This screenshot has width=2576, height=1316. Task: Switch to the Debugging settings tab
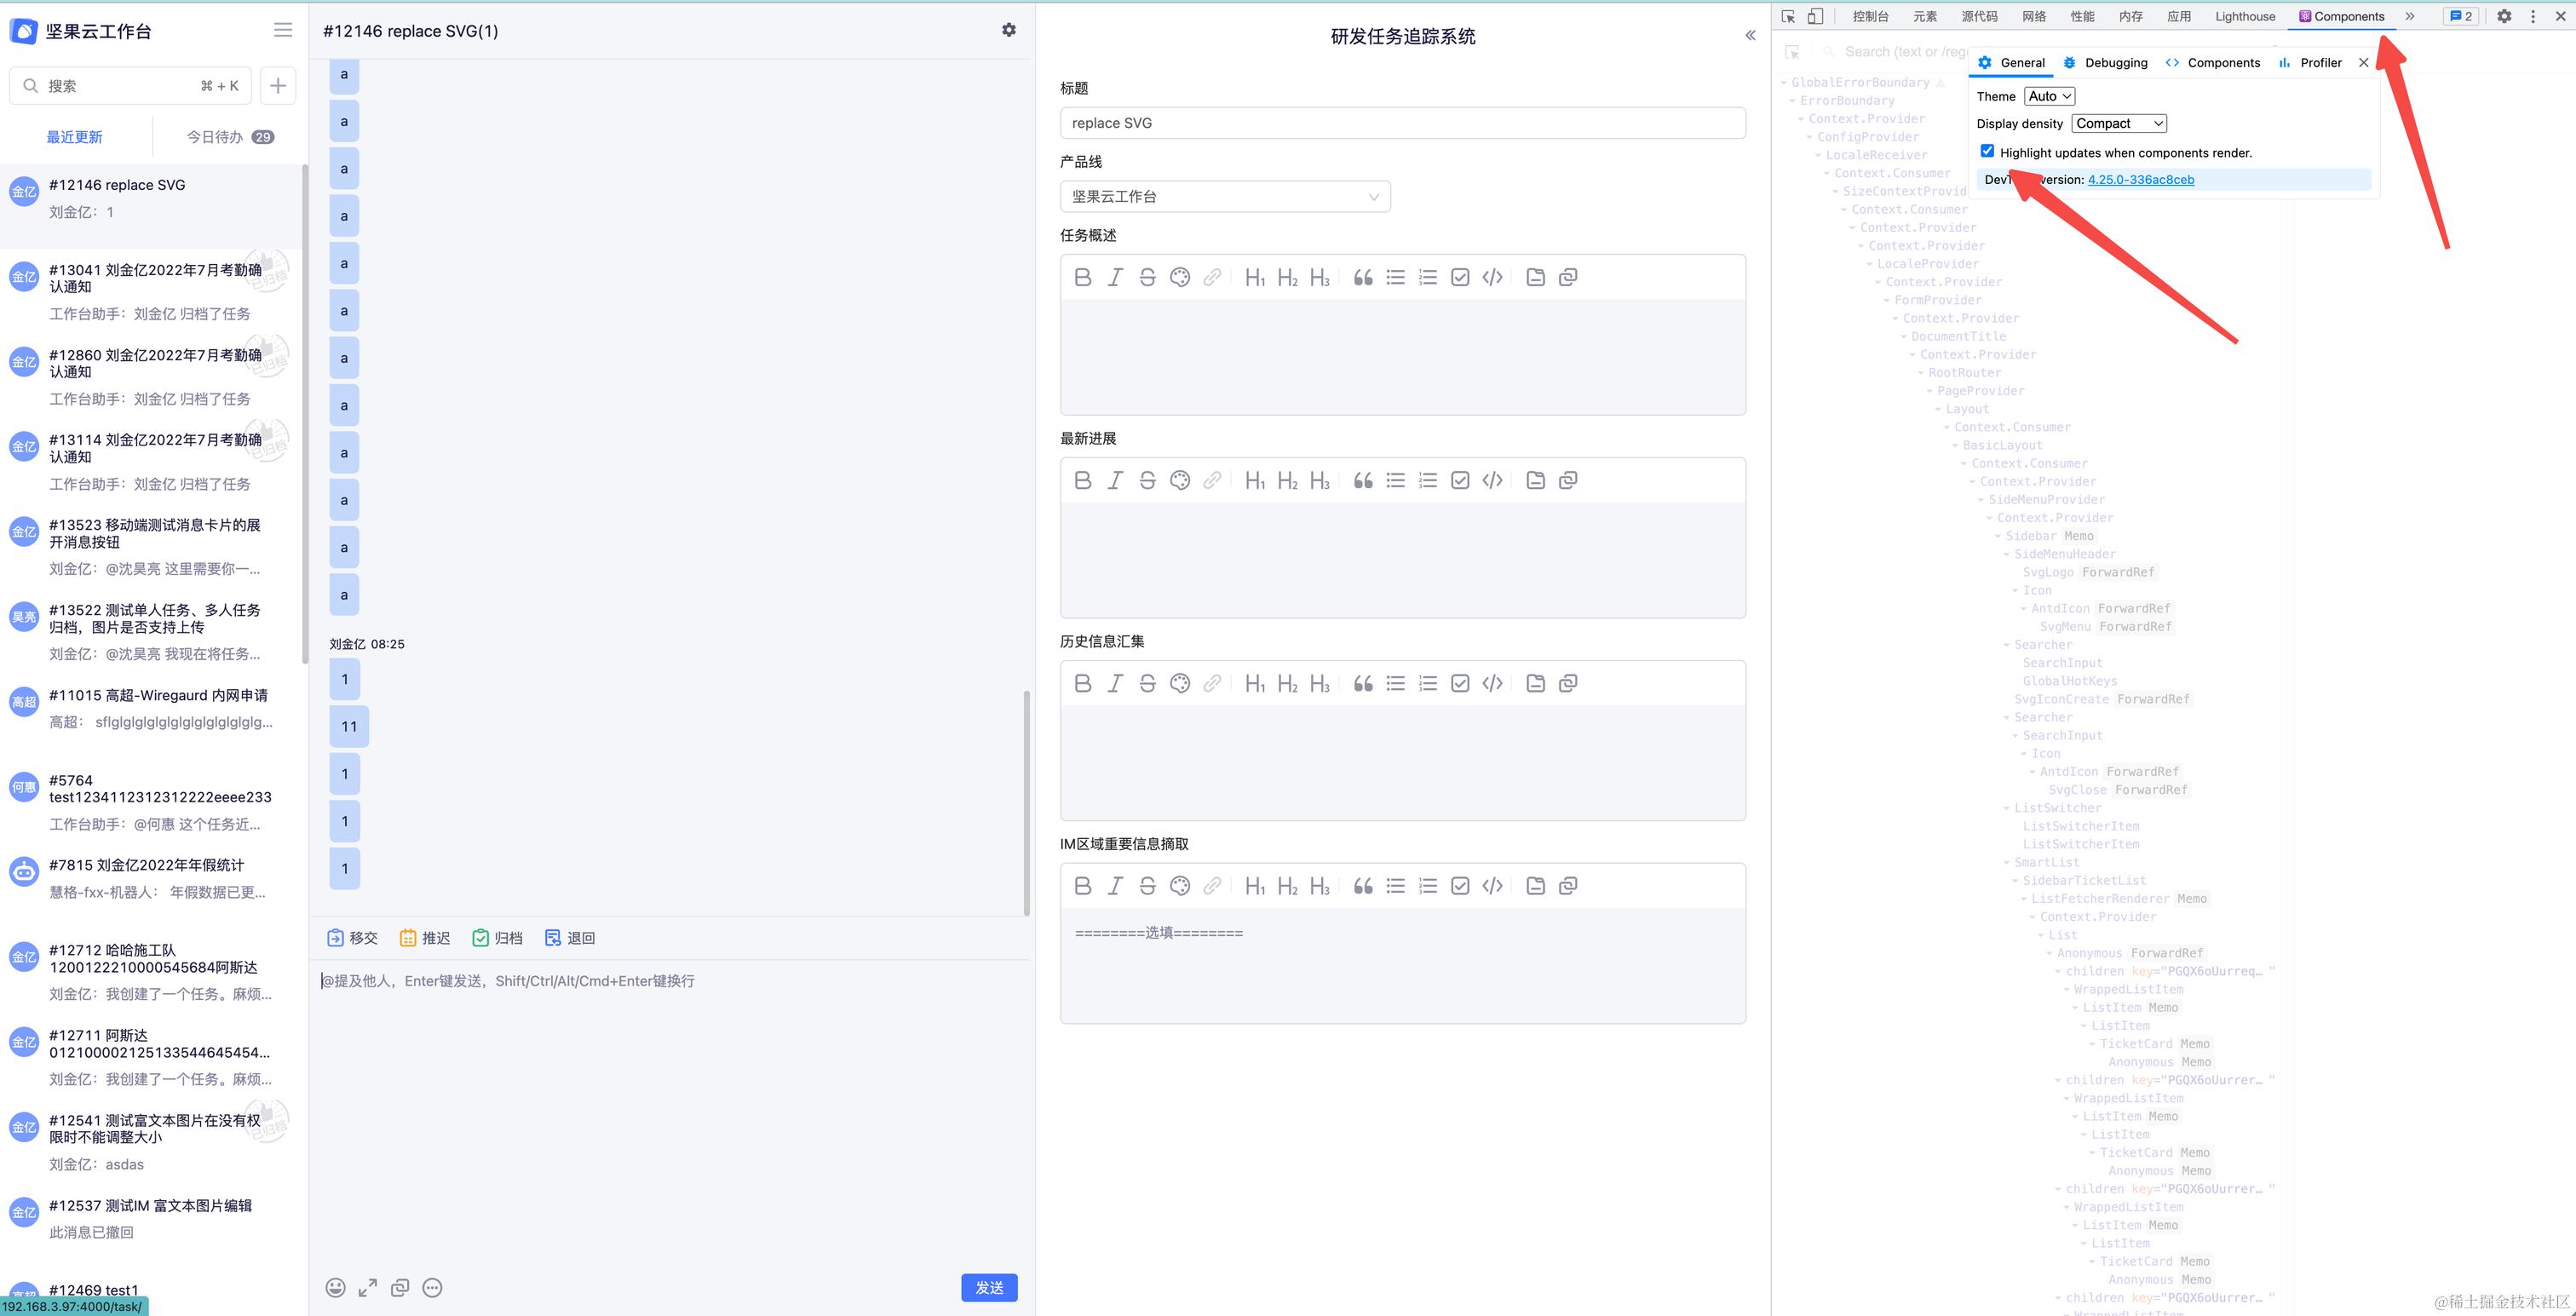2105,62
